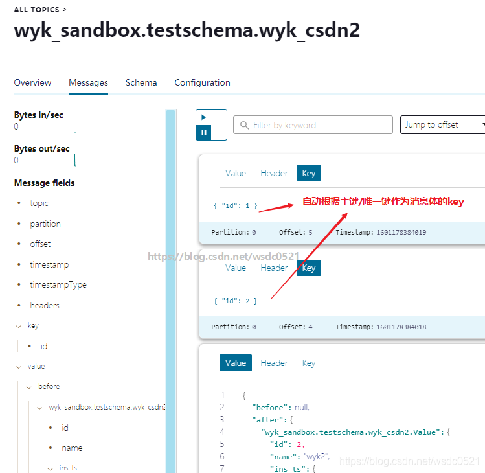This screenshot has height=473, width=485.
Task: Show Header tab of the third message
Action: [x=274, y=363]
